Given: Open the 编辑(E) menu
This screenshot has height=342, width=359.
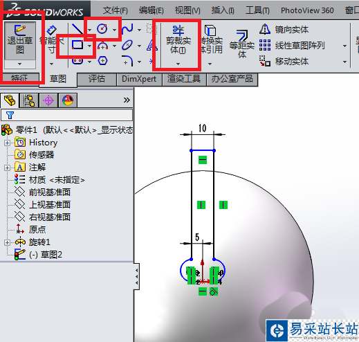Looking at the screenshot, I should tap(151, 10).
